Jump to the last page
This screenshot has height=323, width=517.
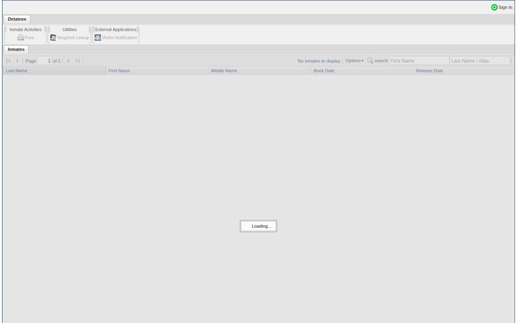[77, 61]
